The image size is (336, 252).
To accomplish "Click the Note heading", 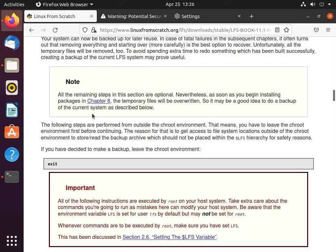I will click(73, 82).
